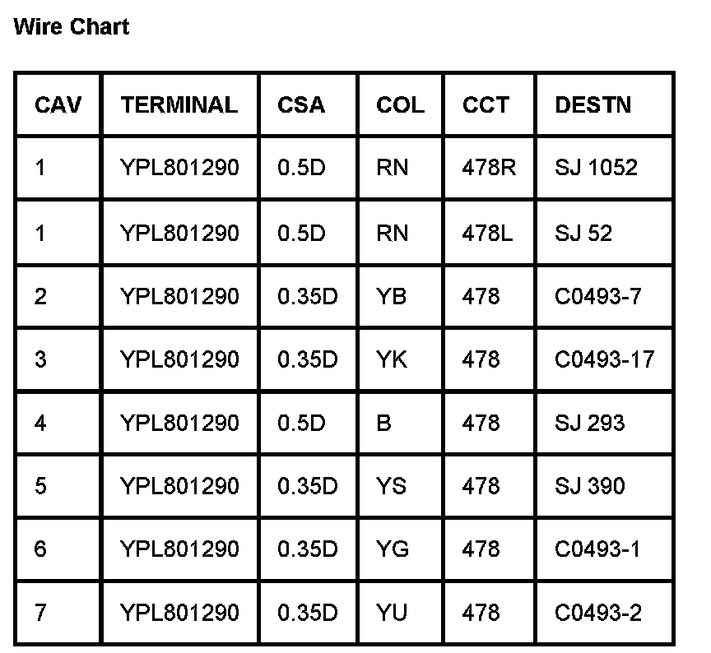Select the YS colour cell
Screen dimensions: 711x653
[x=391, y=486]
